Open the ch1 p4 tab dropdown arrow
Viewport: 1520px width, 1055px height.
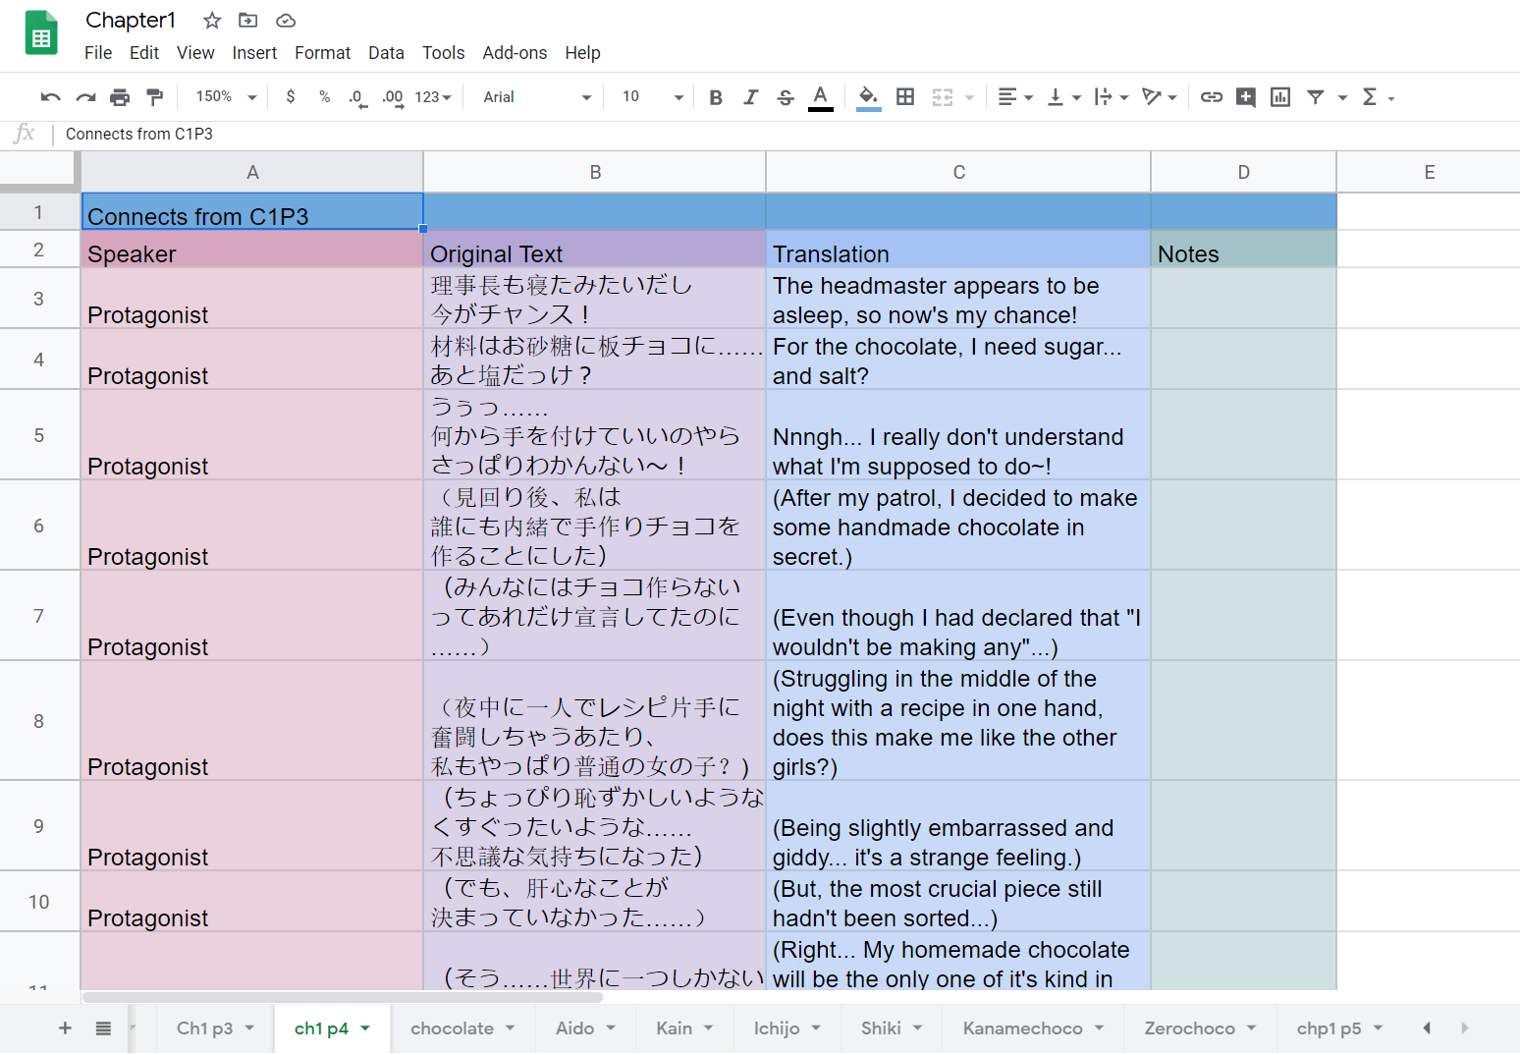365,1028
